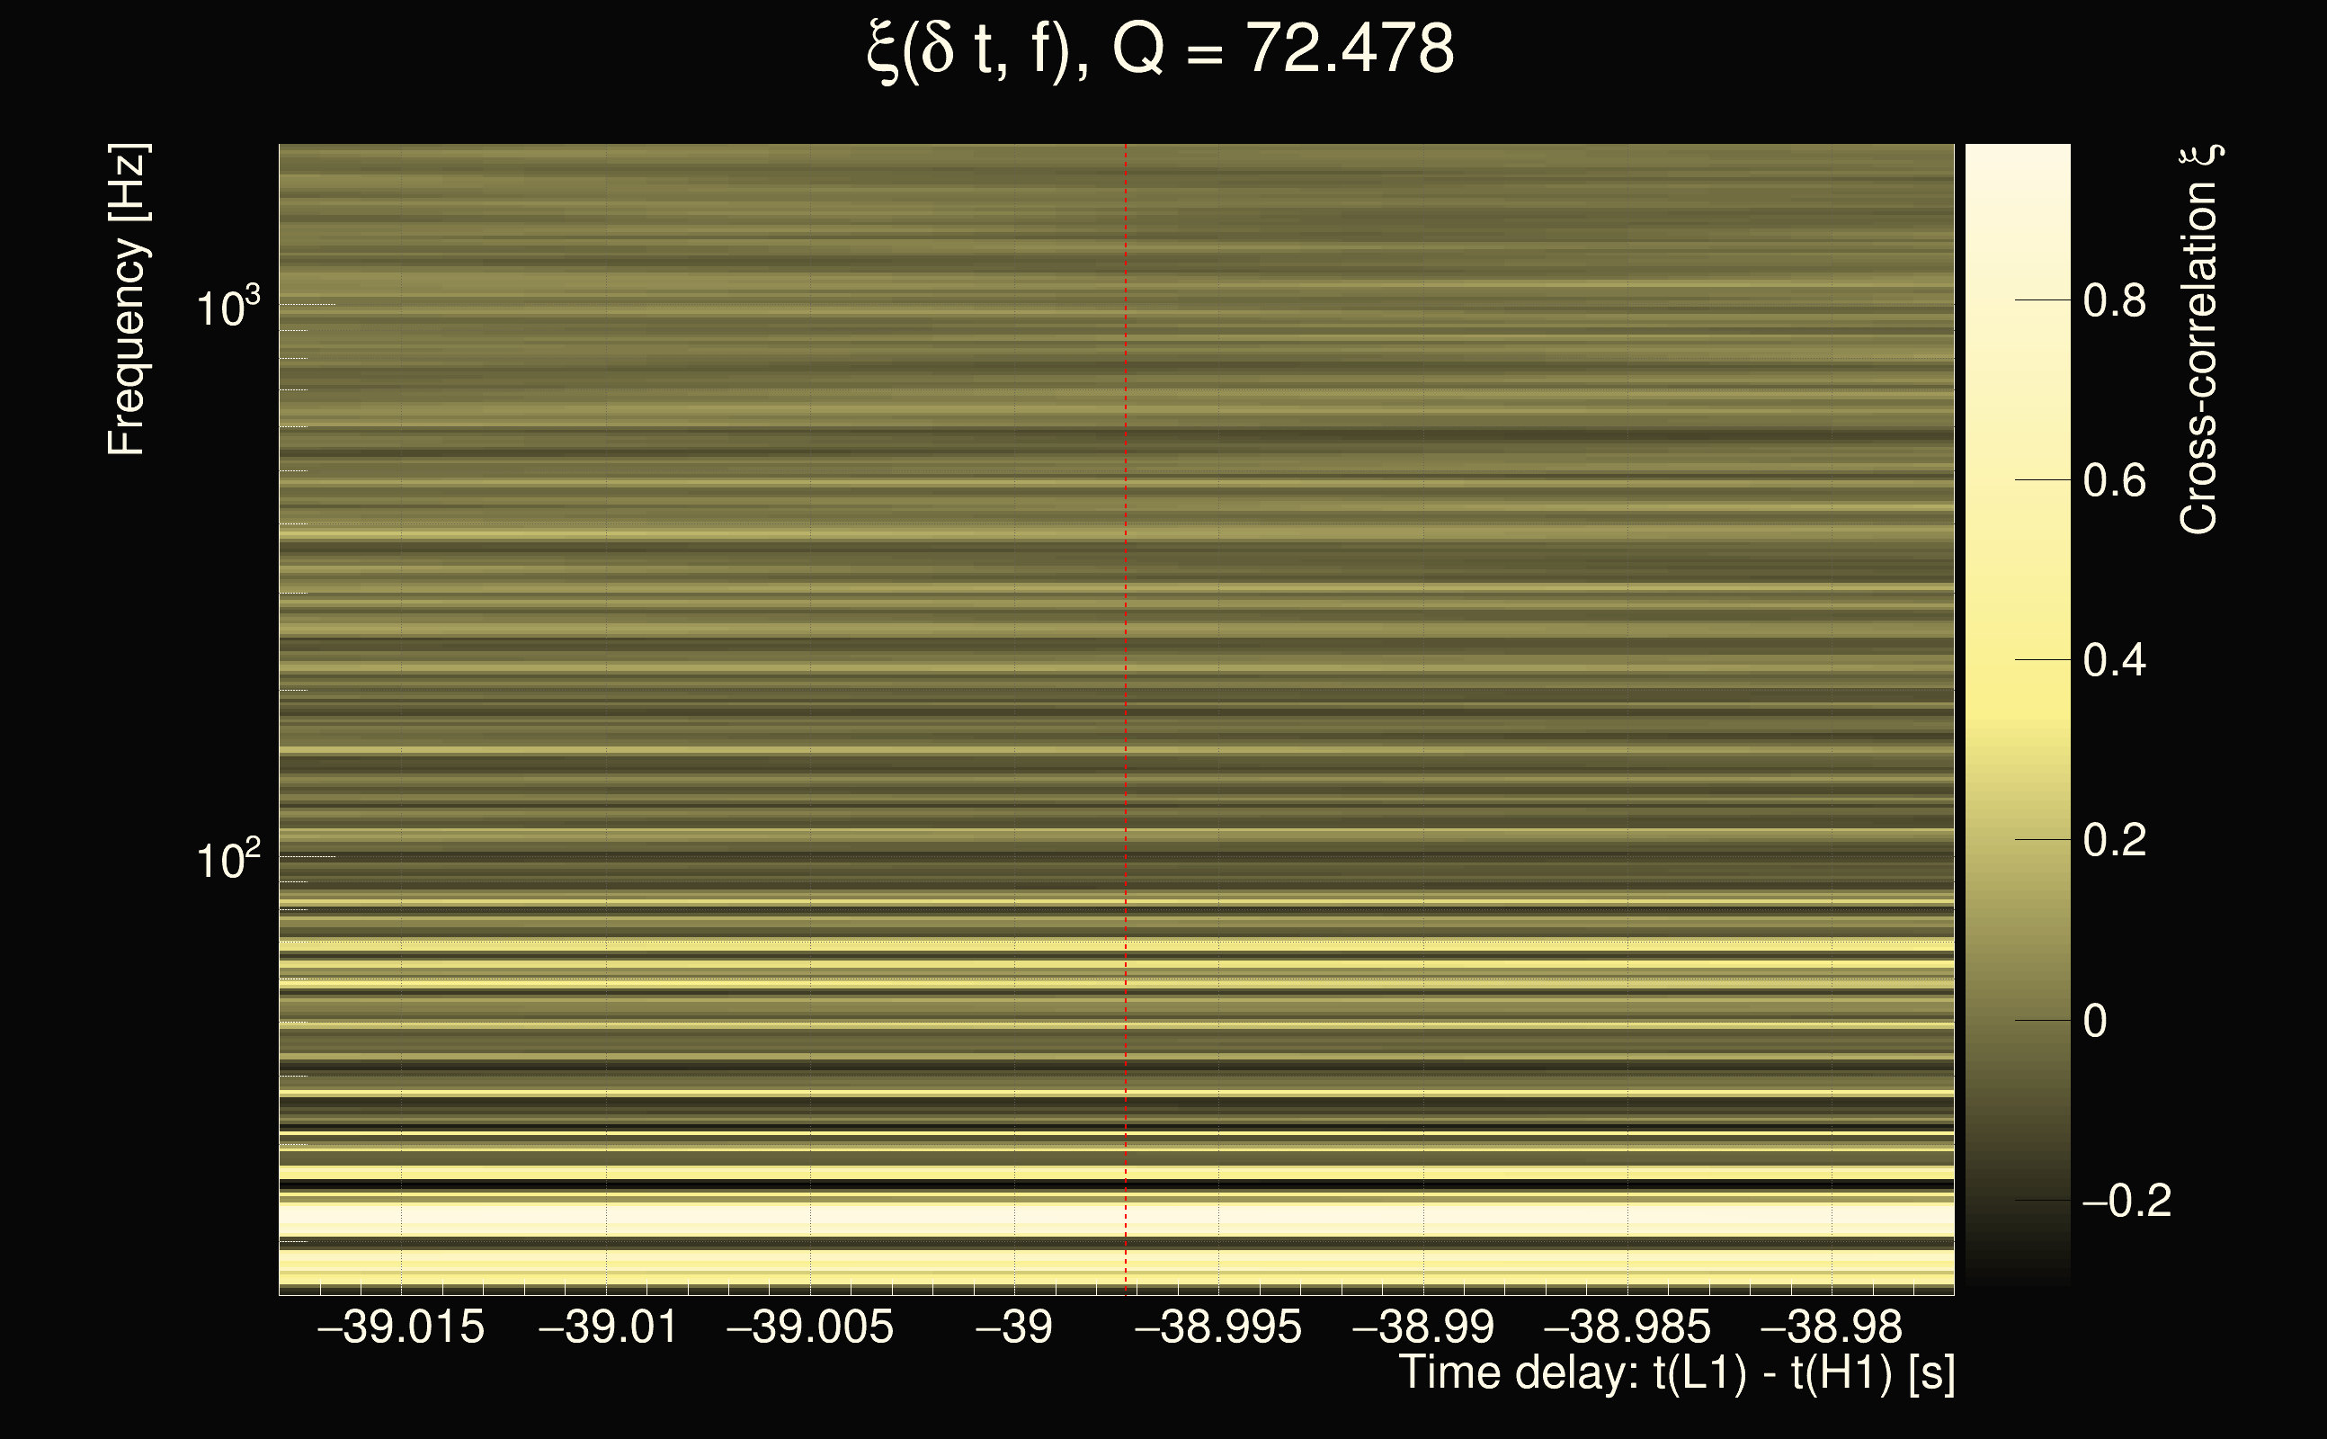The height and width of the screenshot is (1439, 2327).
Task: Click the -39 time delay tick label
Action: pyautogui.click(x=1014, y=1327)
